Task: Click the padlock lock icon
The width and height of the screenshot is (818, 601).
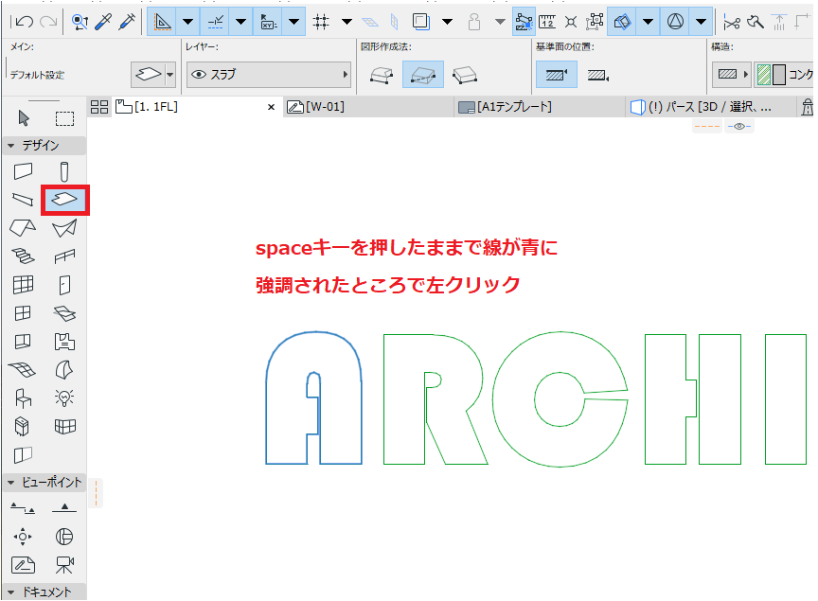Action: [x=474, y=22]
